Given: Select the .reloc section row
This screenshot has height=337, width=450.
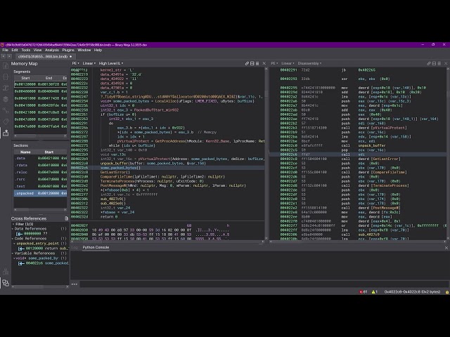Looking at the screenshot, I should [41, 172].
